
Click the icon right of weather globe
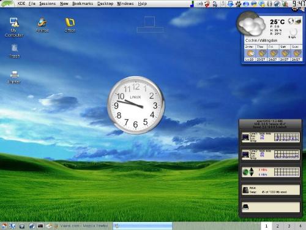pyautogui.click(x=298, y=21)
